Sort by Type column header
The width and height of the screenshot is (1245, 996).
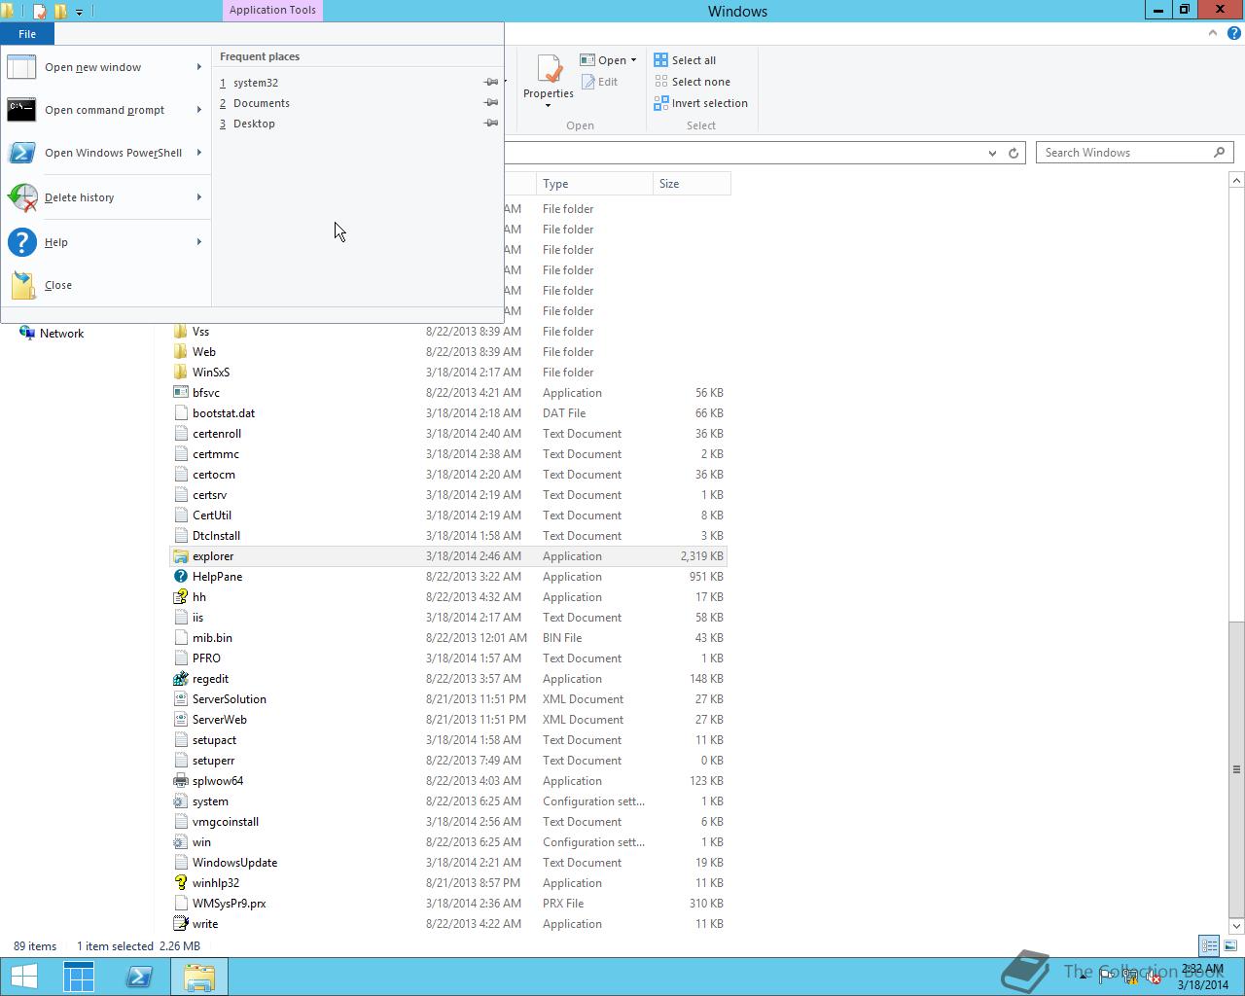(594, 184)
